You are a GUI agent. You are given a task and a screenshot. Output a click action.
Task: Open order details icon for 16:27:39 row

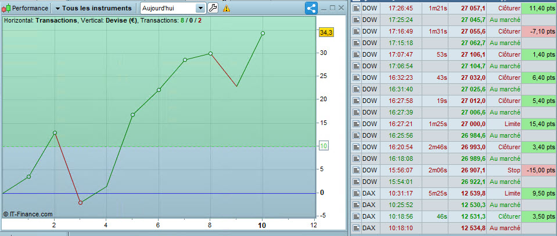pyautogui.click(x=356, y=112)
